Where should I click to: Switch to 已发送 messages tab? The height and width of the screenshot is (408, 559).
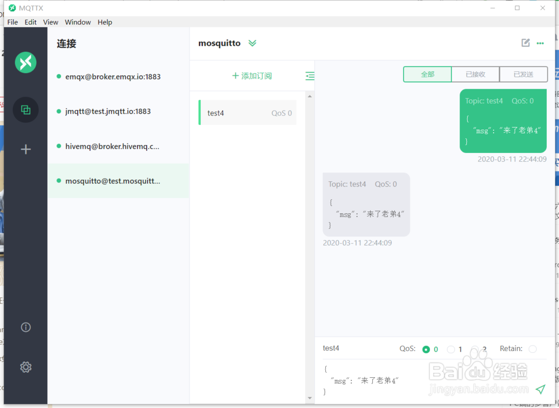[523, 74]
